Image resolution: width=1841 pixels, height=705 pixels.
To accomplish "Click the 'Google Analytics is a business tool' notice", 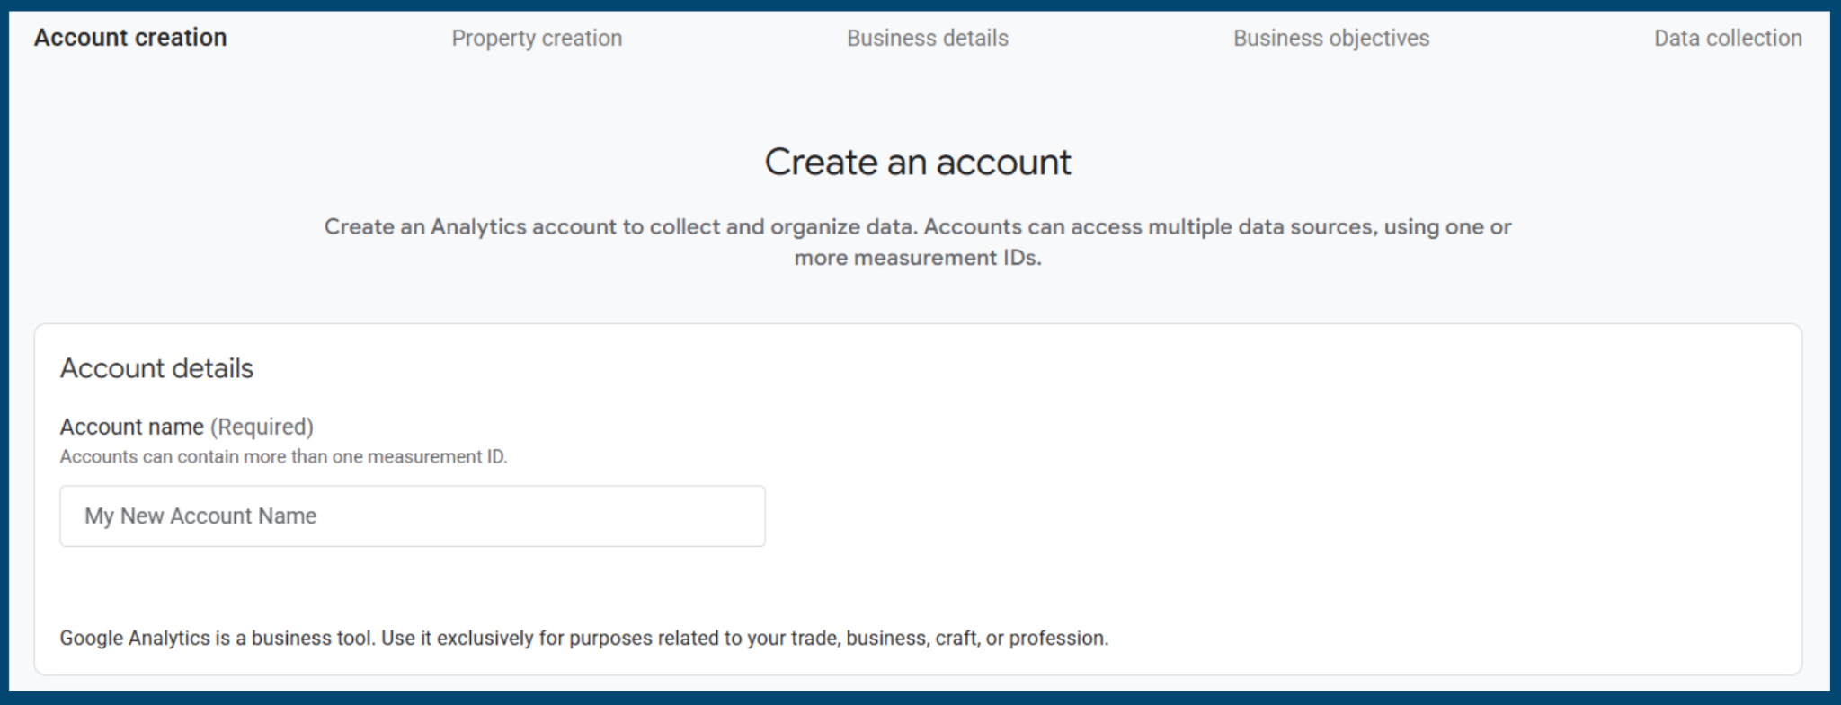I will tap(584, 639).
